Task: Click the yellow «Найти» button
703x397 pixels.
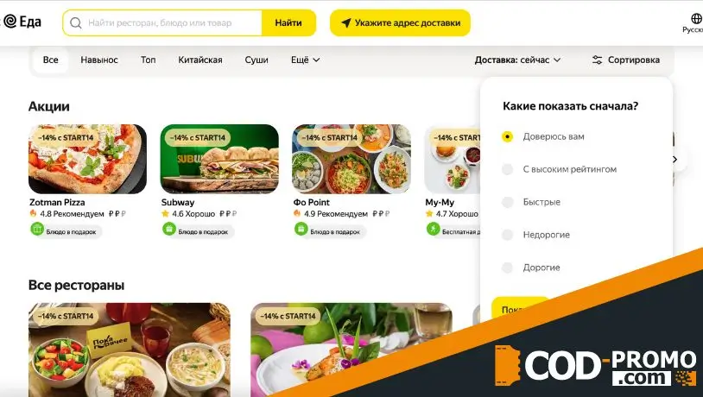Action: [288, 22]
